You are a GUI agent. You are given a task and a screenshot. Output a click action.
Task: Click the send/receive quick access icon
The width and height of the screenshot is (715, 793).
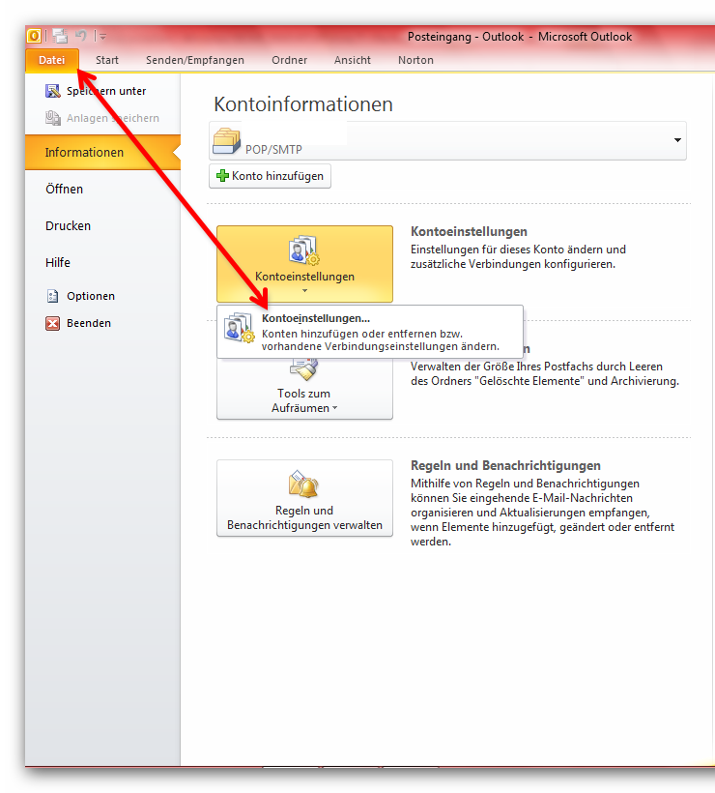coord(60,36)
